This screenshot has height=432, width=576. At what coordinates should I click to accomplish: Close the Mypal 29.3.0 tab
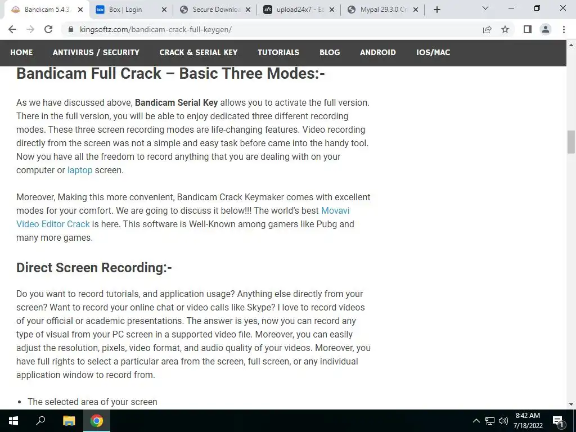click(416, 10)
